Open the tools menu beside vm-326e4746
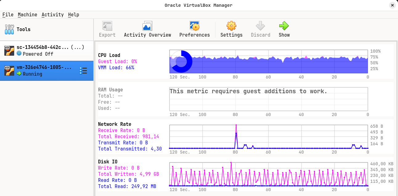Image resolution: width=398 pixels, height=196 pixels. [x=83, y=70]
